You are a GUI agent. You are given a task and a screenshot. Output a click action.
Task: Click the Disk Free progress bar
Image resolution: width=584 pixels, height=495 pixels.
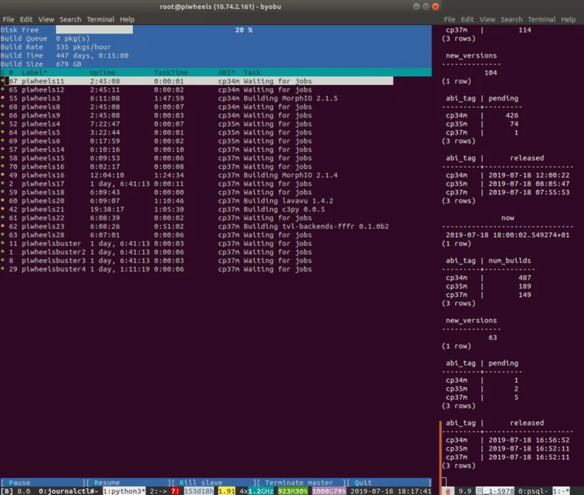pyautogui.click(x=243, y=30)
